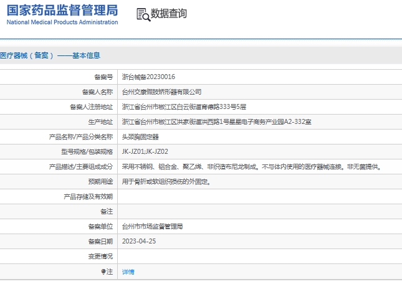Click the 变更情况 label
Image resolution: width=402 pixels, height=284 pixels.
(100, 257)
